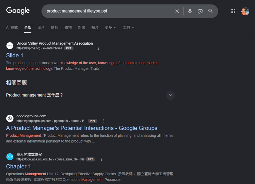This screenshot has height=184, width=255.
Task: Open image search with the camera lens icon
Action: (200, 11)
